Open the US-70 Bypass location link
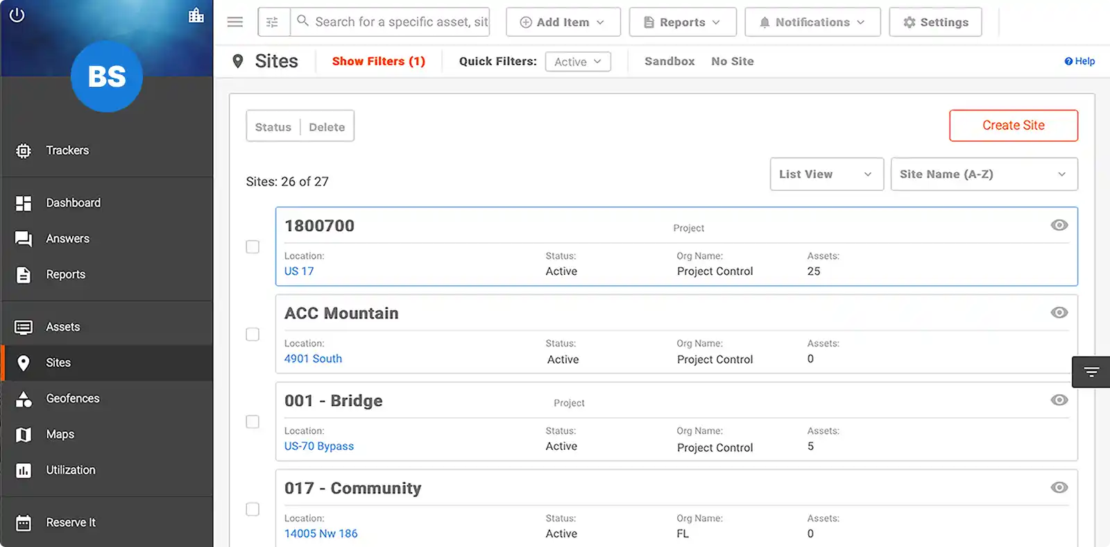Screen dimensions: 1110x547 (319, 446)
